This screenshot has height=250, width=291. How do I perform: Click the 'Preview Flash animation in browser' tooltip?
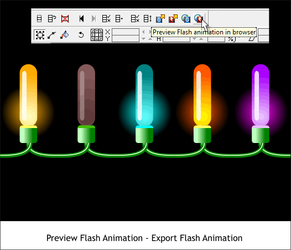(x=204, y=32)
